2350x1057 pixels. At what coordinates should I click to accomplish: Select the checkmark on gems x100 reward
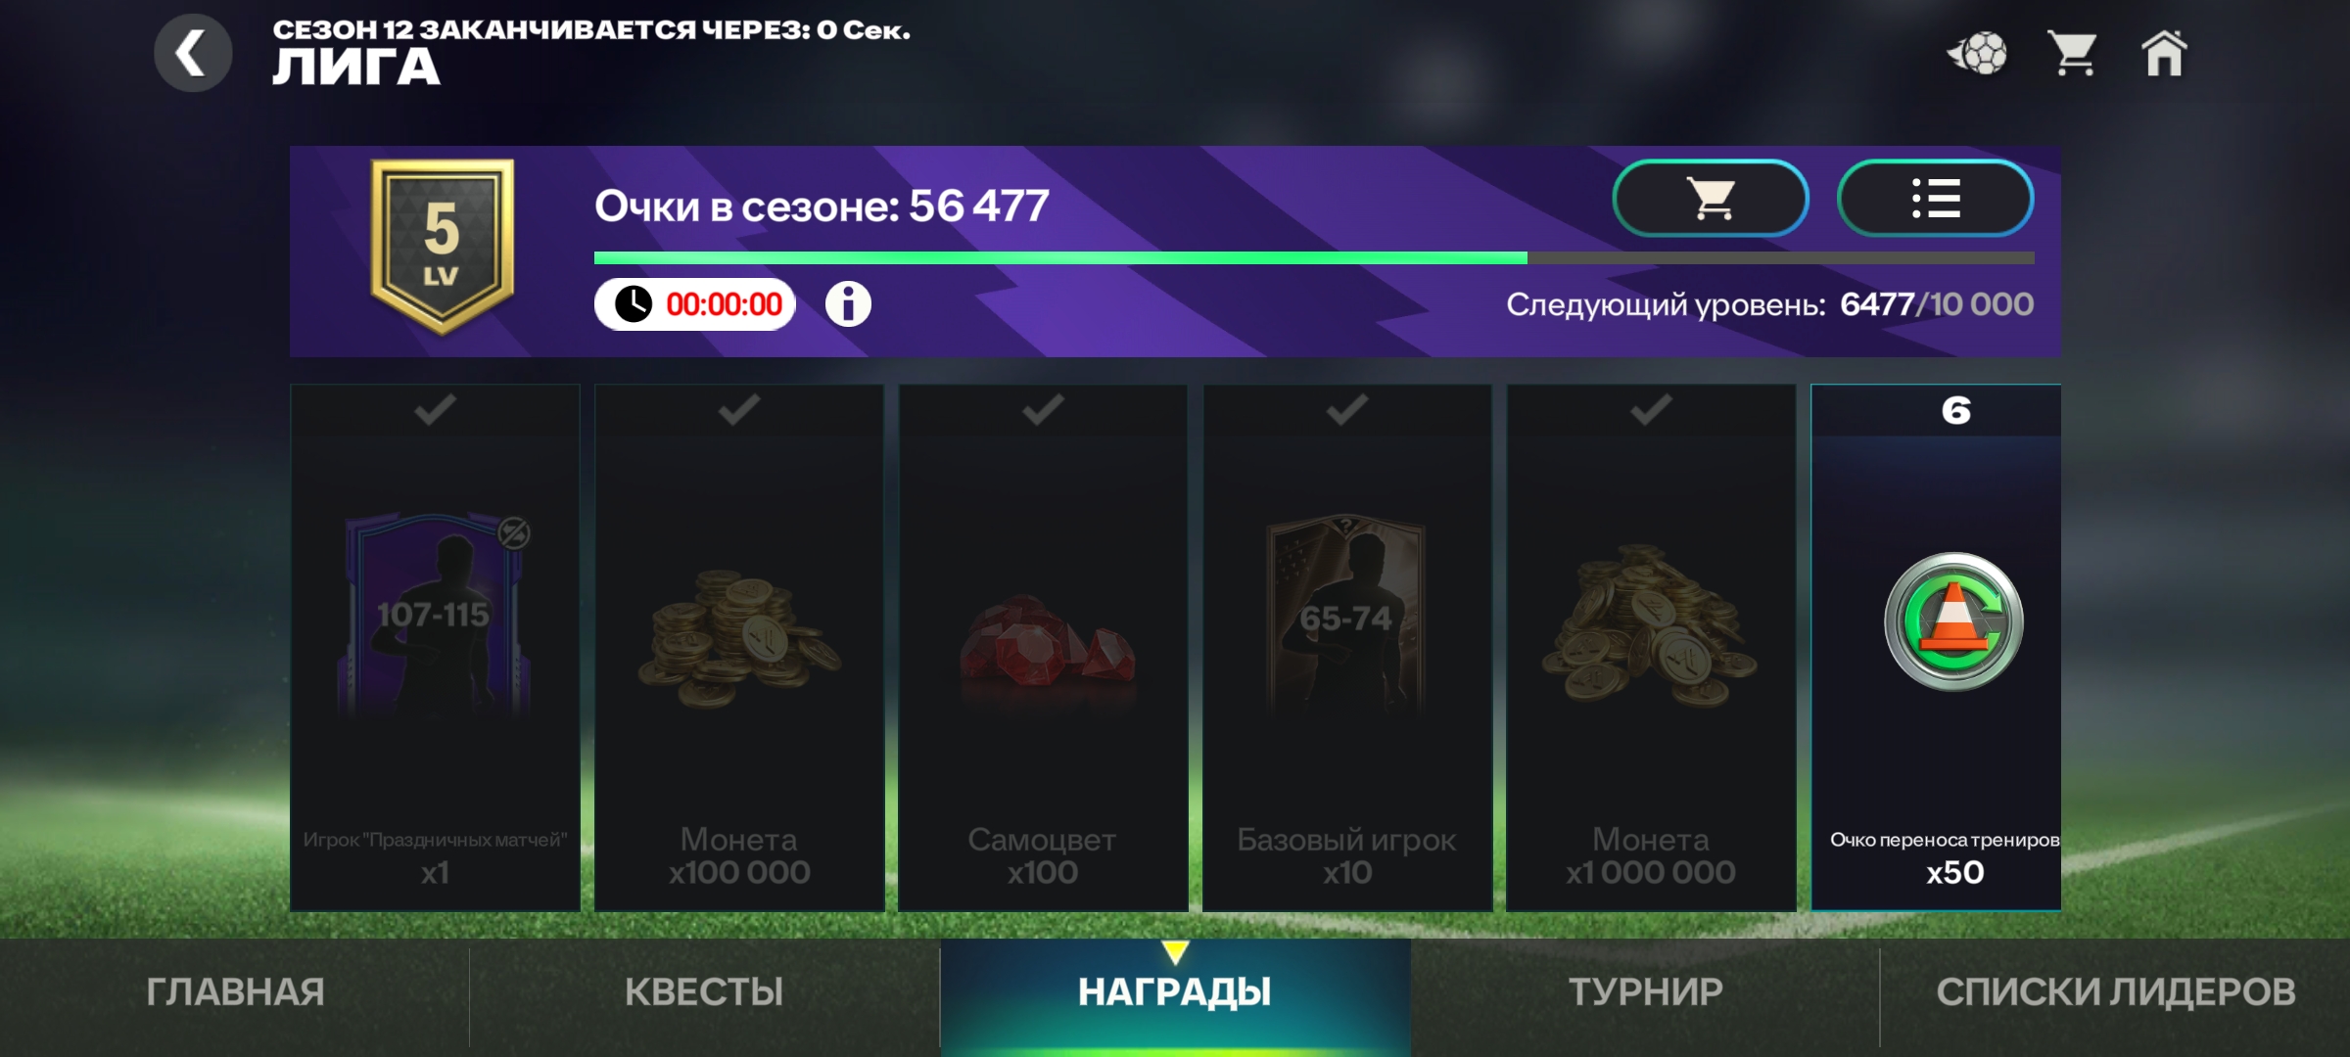click(1043, 409)
